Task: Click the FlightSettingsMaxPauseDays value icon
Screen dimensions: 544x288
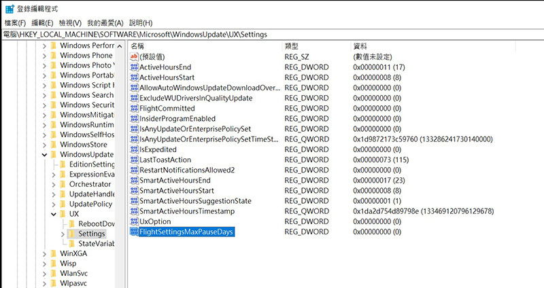Action: 134,232
